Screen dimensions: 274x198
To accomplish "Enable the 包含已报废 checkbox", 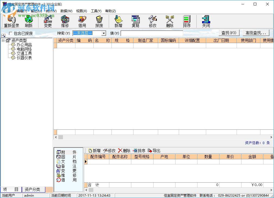I will [11, 33].
